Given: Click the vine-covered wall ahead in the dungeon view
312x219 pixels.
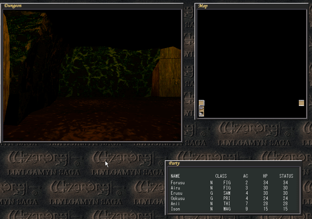Looking at the screenshot, I should (x=109, y=72).
